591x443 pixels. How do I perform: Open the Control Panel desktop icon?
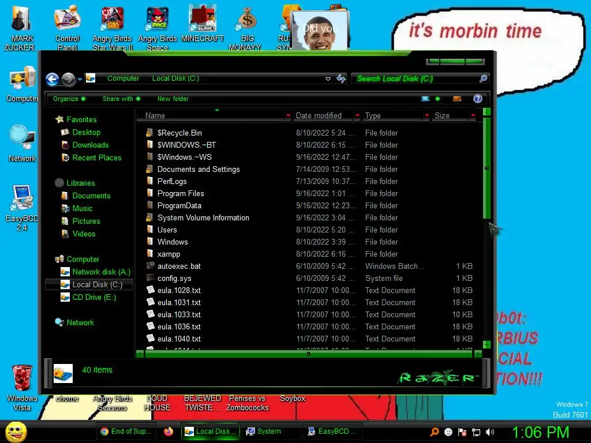tap(67, 28)
